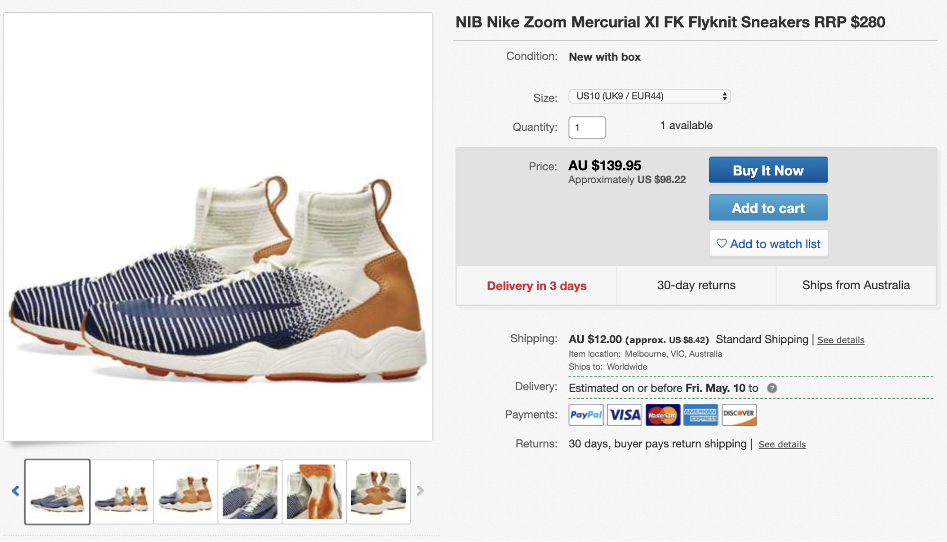Open the Size dropdown US10 selector
This screenshot has width=947, height=542.
pyautogui.click(x=649, y=96)
